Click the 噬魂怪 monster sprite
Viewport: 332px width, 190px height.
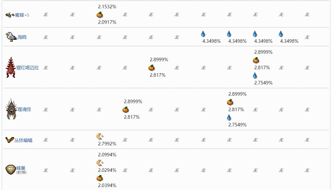pos(11,109)
